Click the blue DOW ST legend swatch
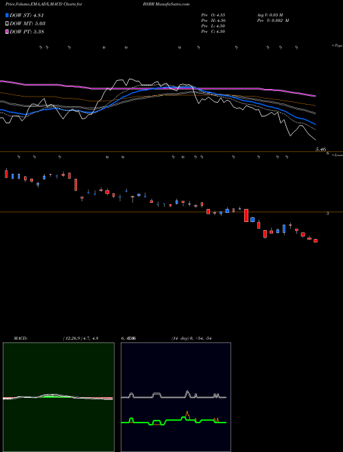The width and height of the screenshot is (343, 452). tap(8, 15)
